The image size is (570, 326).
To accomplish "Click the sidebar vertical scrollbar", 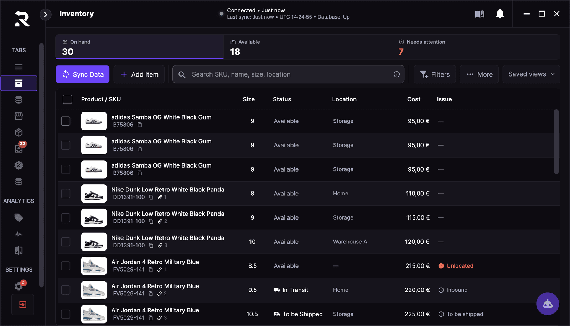I will pos(41,165).
